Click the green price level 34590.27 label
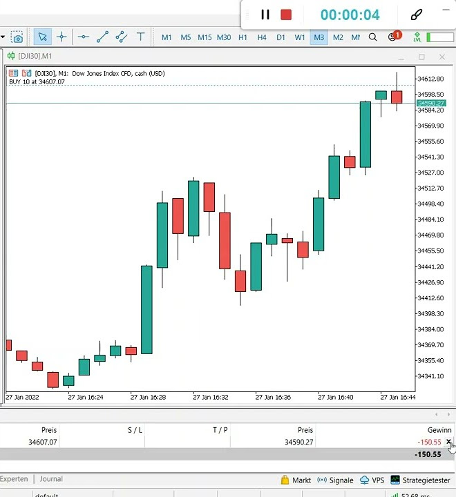 pos(430,103)
